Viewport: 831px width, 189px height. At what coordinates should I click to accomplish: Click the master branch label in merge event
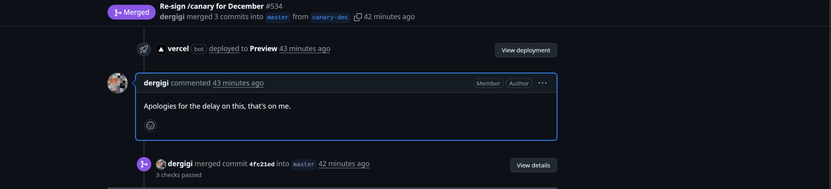coord(304,164)
